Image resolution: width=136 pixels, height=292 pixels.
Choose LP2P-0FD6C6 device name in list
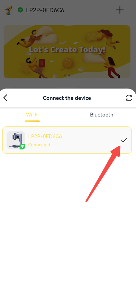click(45, 136)
